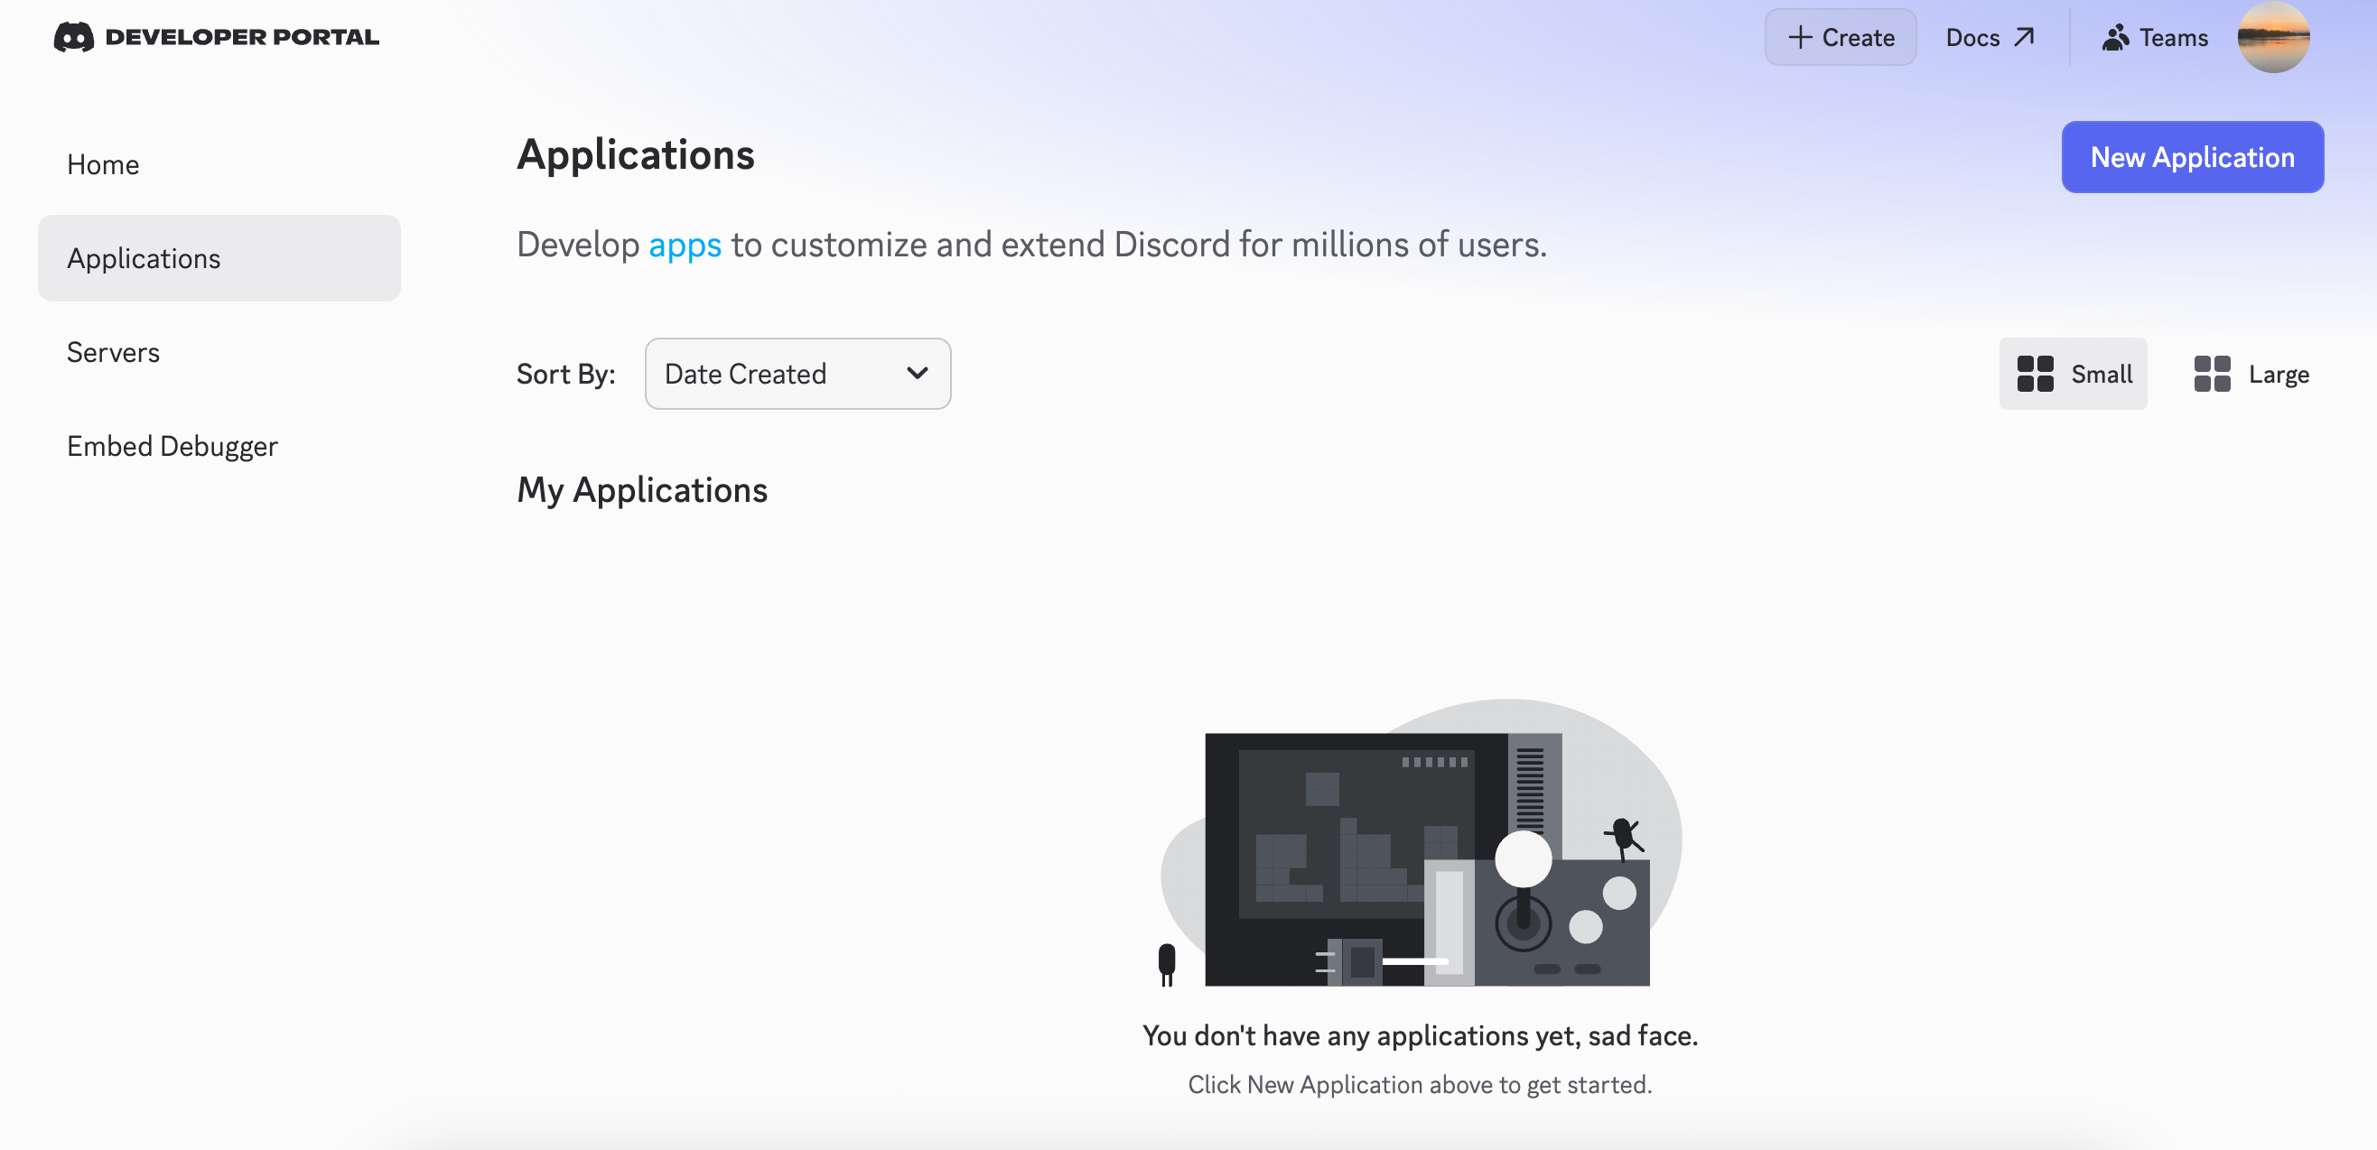Select the Teams people icon

point(2114,37)
